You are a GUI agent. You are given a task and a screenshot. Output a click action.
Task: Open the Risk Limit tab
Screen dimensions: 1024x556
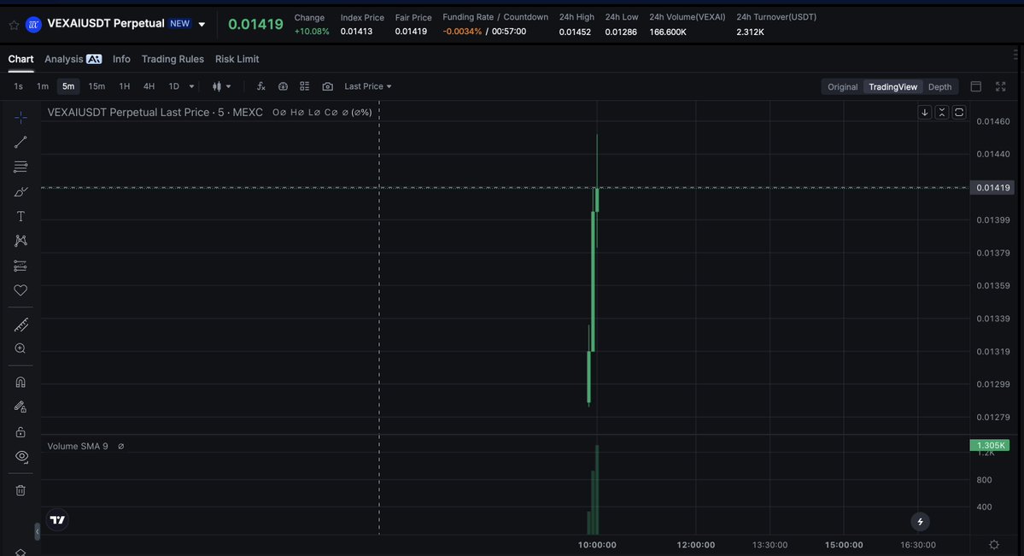237,59
